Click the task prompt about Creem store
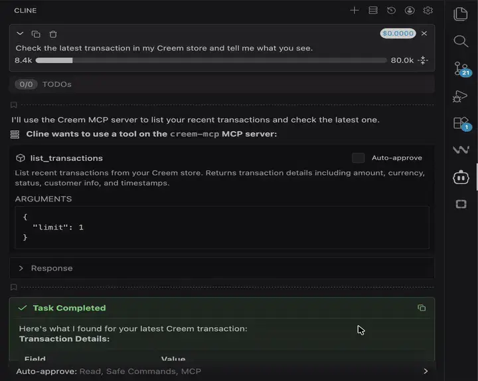Screen dimensions: 478x381 coord(164,49)
